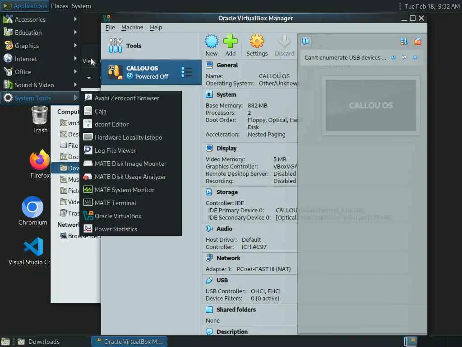Click the Display section monitor icon
Viewport: 462px width, 347px height.
click(x=209, y=148)
